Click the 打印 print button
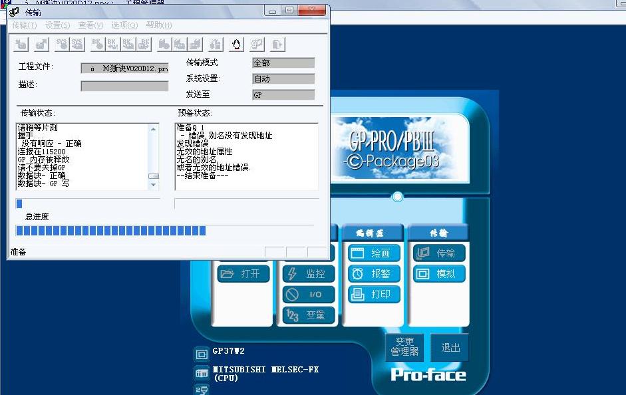 click(x=375, y=294)
